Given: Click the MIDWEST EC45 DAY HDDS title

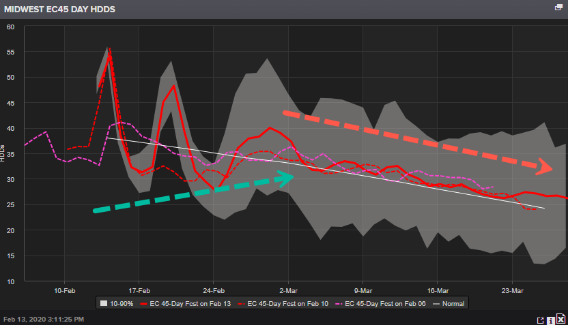Looking at the screenshot, I should coord(60,10).
